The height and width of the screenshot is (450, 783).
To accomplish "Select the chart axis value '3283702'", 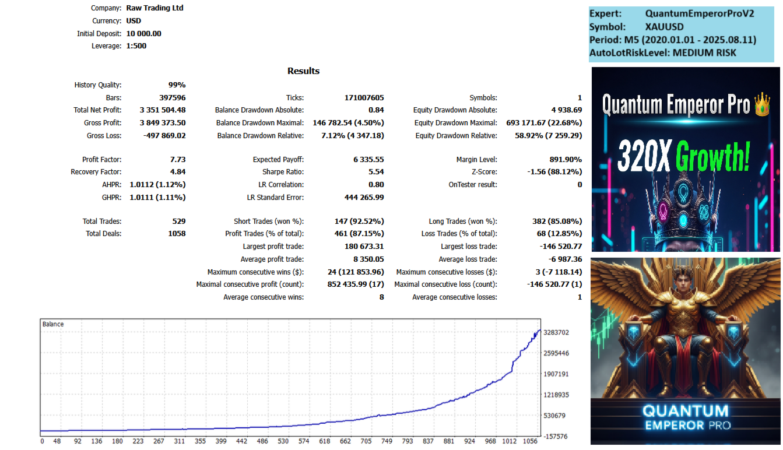I will click(x=556, y=333).
